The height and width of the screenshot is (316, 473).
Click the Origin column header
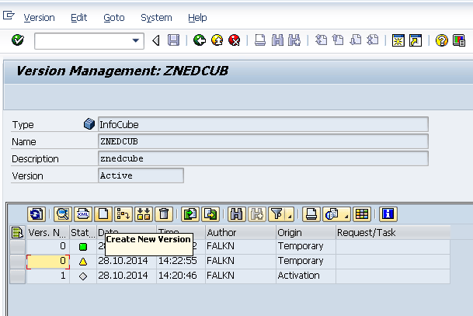(305, 232)
